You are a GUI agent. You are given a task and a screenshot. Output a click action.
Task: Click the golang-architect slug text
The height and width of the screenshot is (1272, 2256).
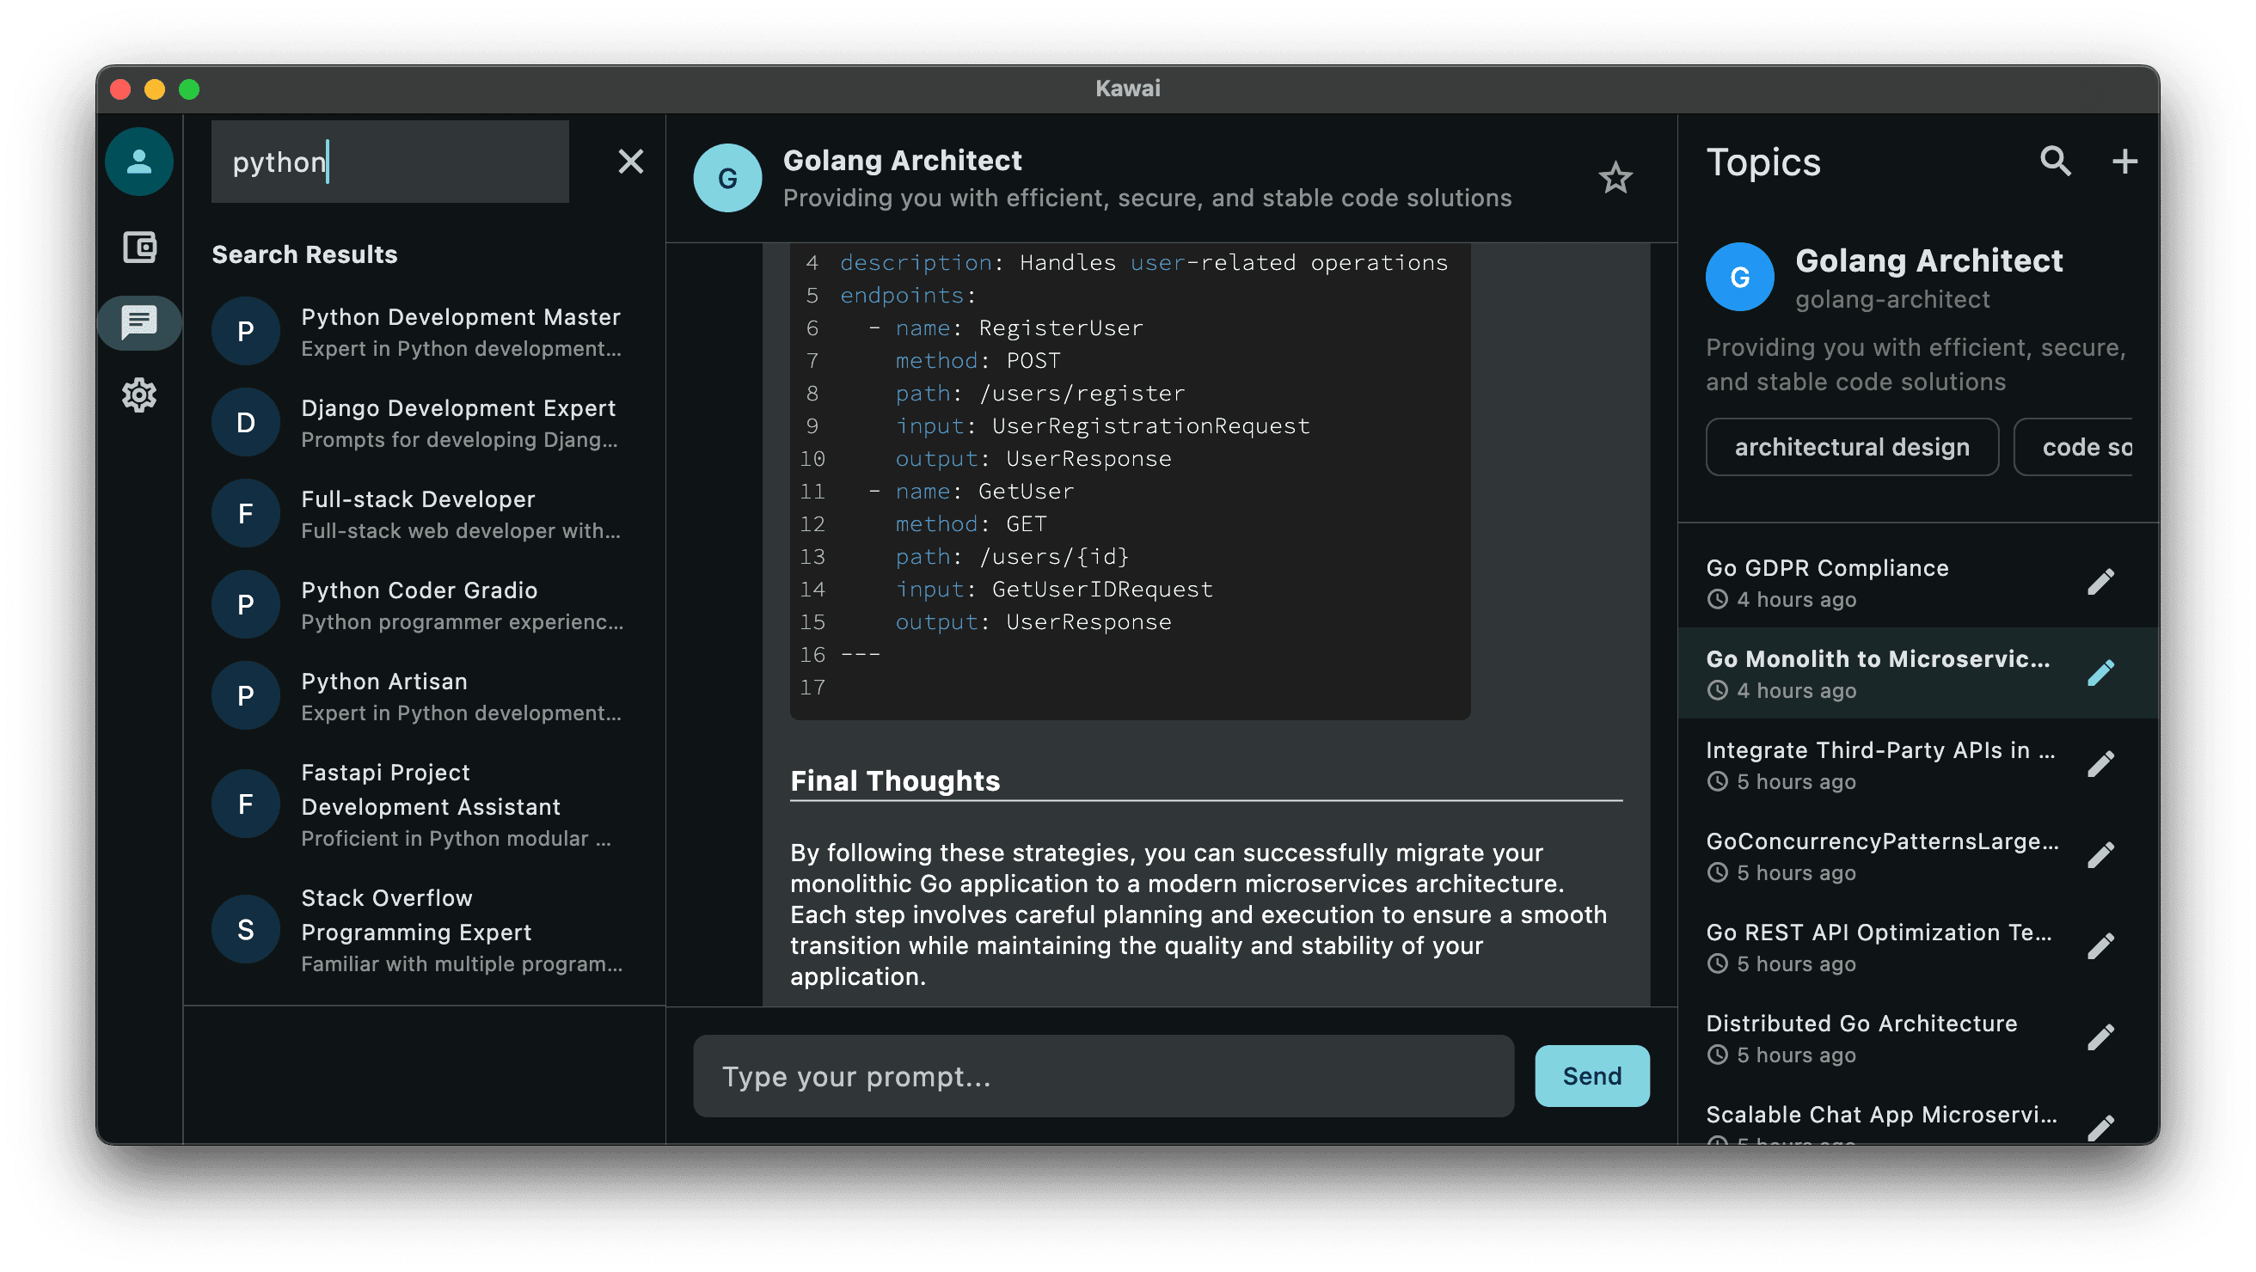tap(1891, 299)
